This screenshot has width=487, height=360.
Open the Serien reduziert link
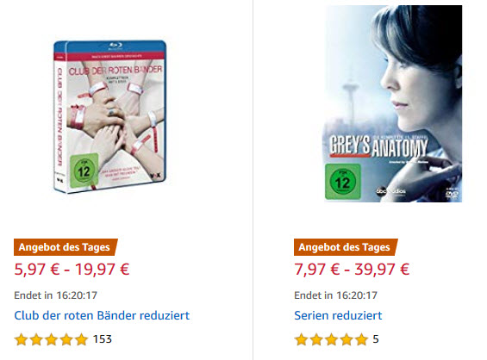[x=338, y=315]
